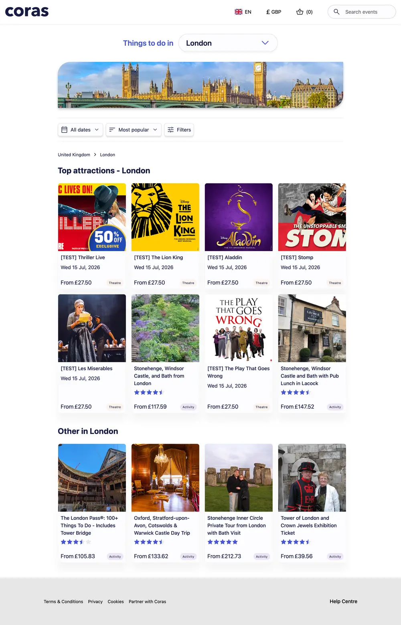Open the Privacy link
Screen dimensions: 401x625
point(95,602)
